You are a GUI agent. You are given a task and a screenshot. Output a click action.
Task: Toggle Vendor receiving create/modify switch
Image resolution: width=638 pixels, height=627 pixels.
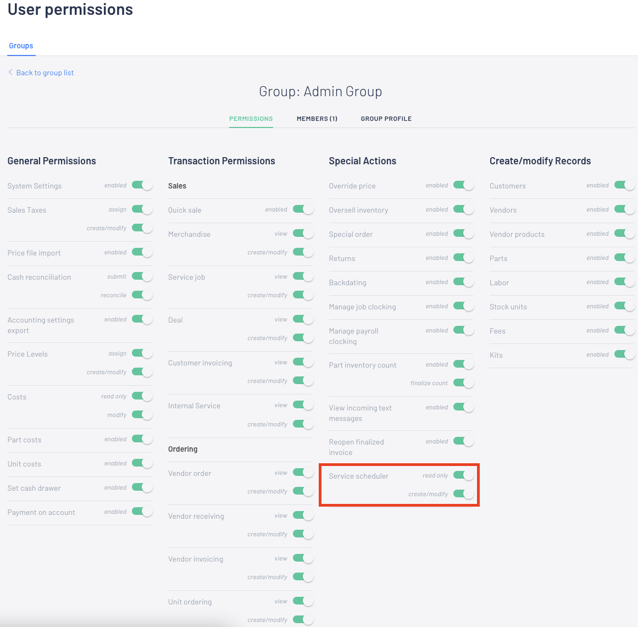pyautogui.click(x=303, y=534)
